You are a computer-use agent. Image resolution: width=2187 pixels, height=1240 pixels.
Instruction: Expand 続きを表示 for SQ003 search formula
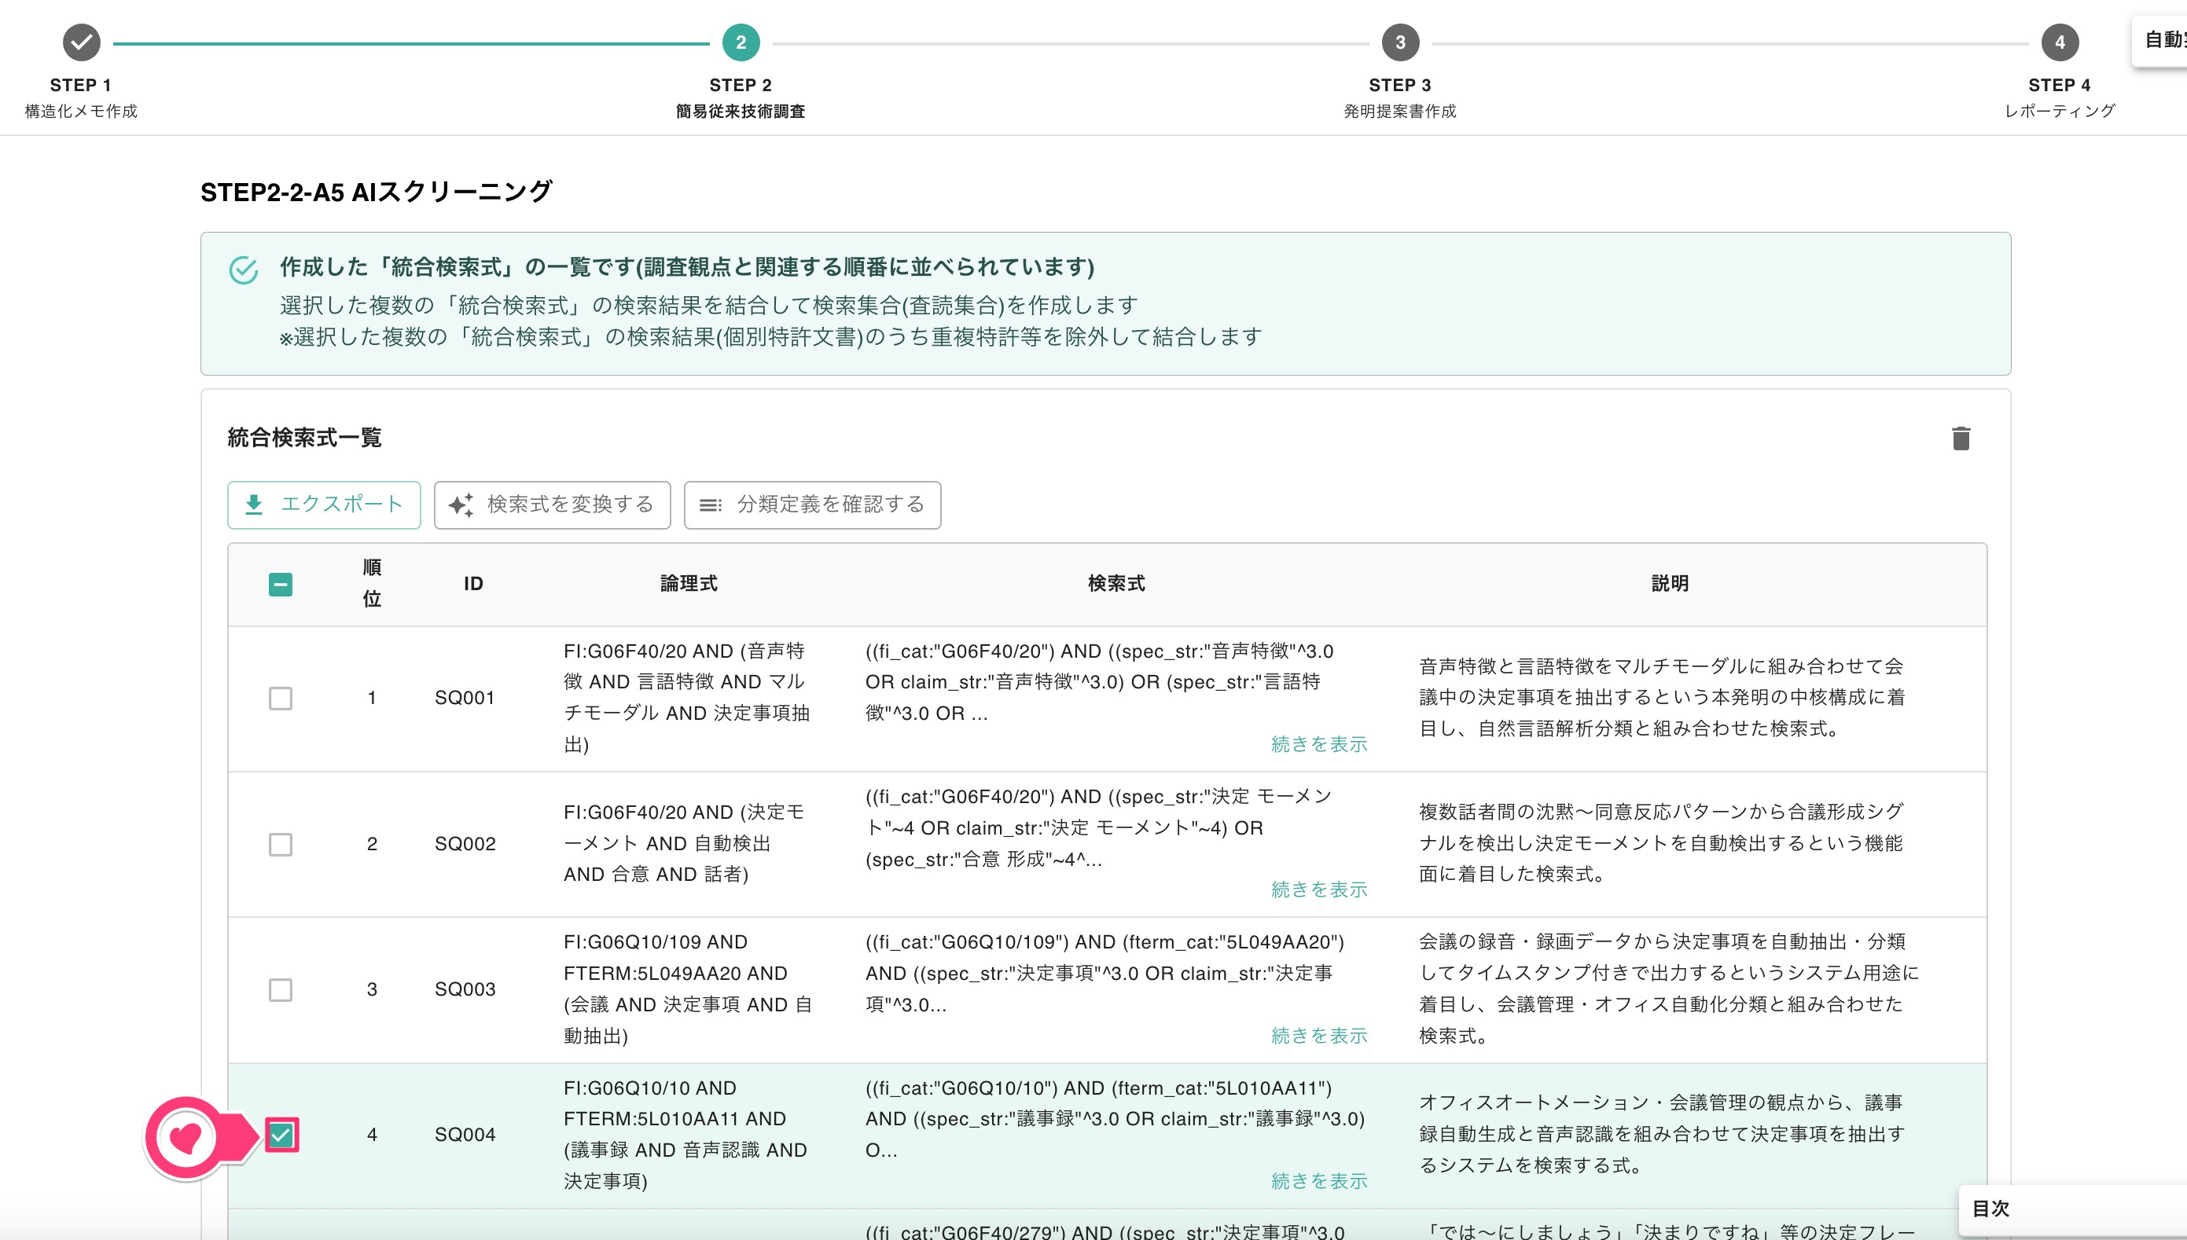click(1319, 1036)
